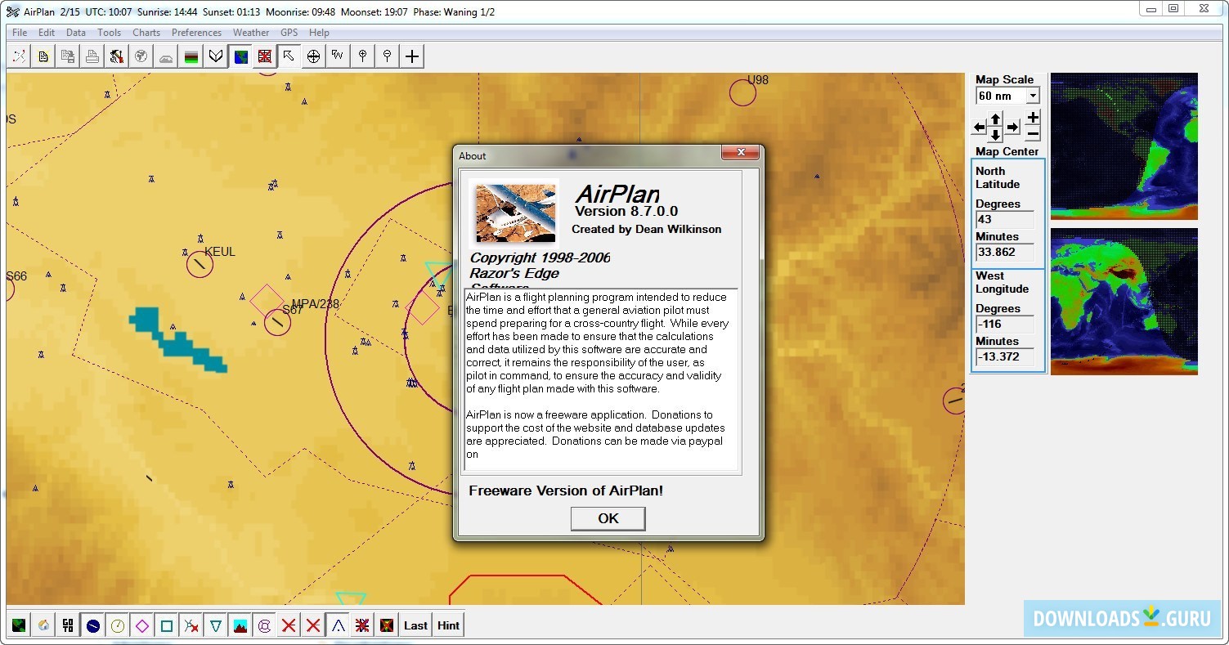The image size is (1229, 645).
Task: Click the North Latitude Minutes field
Action: pos(1005,253)
